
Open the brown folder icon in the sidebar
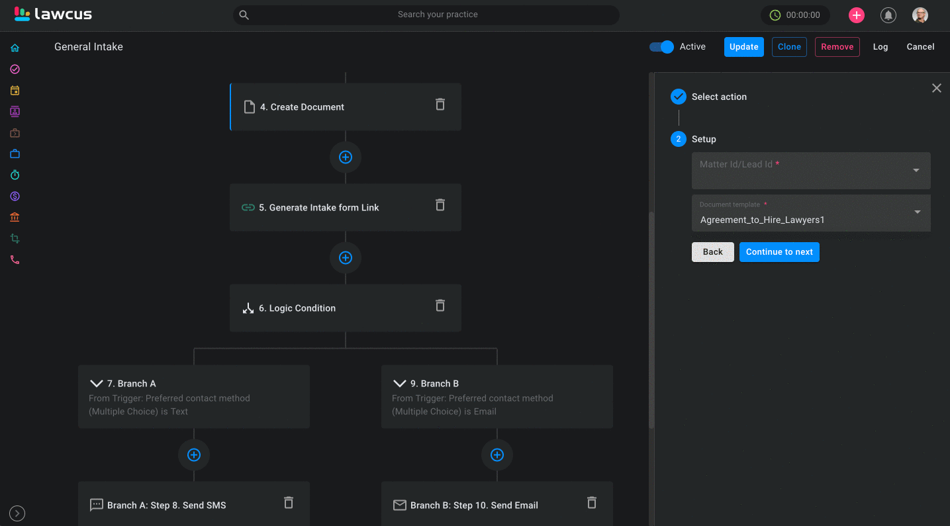[15, 132]
